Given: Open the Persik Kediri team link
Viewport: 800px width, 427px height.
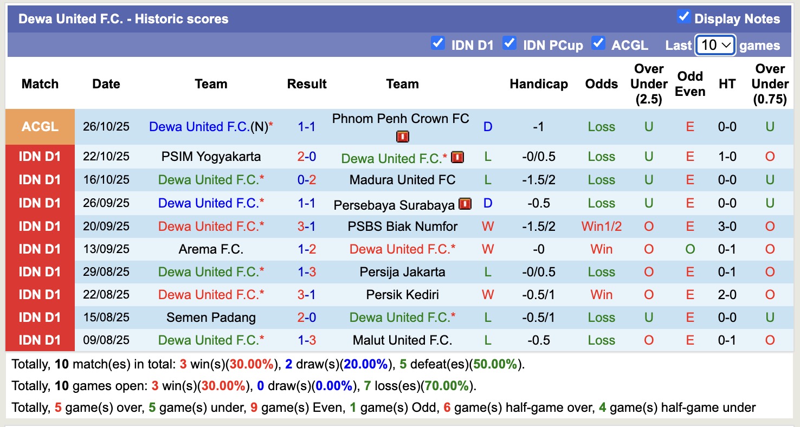Looking at the screenshot, I should [402, 295].
